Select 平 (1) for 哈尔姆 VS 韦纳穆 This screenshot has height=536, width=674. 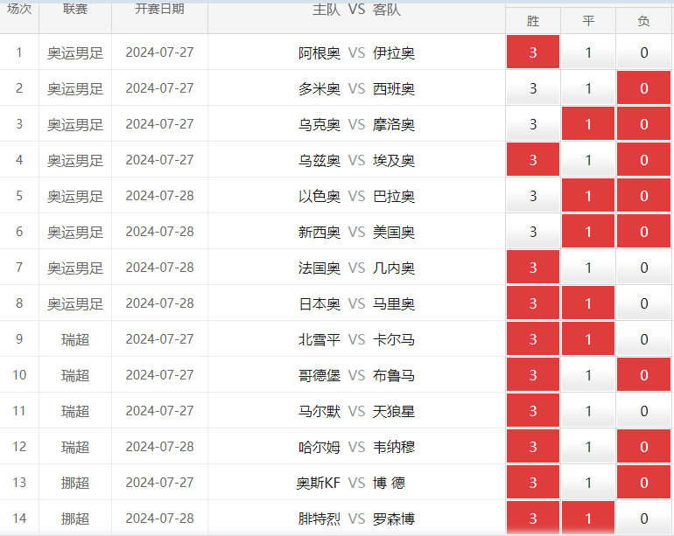tap(588, 447)
